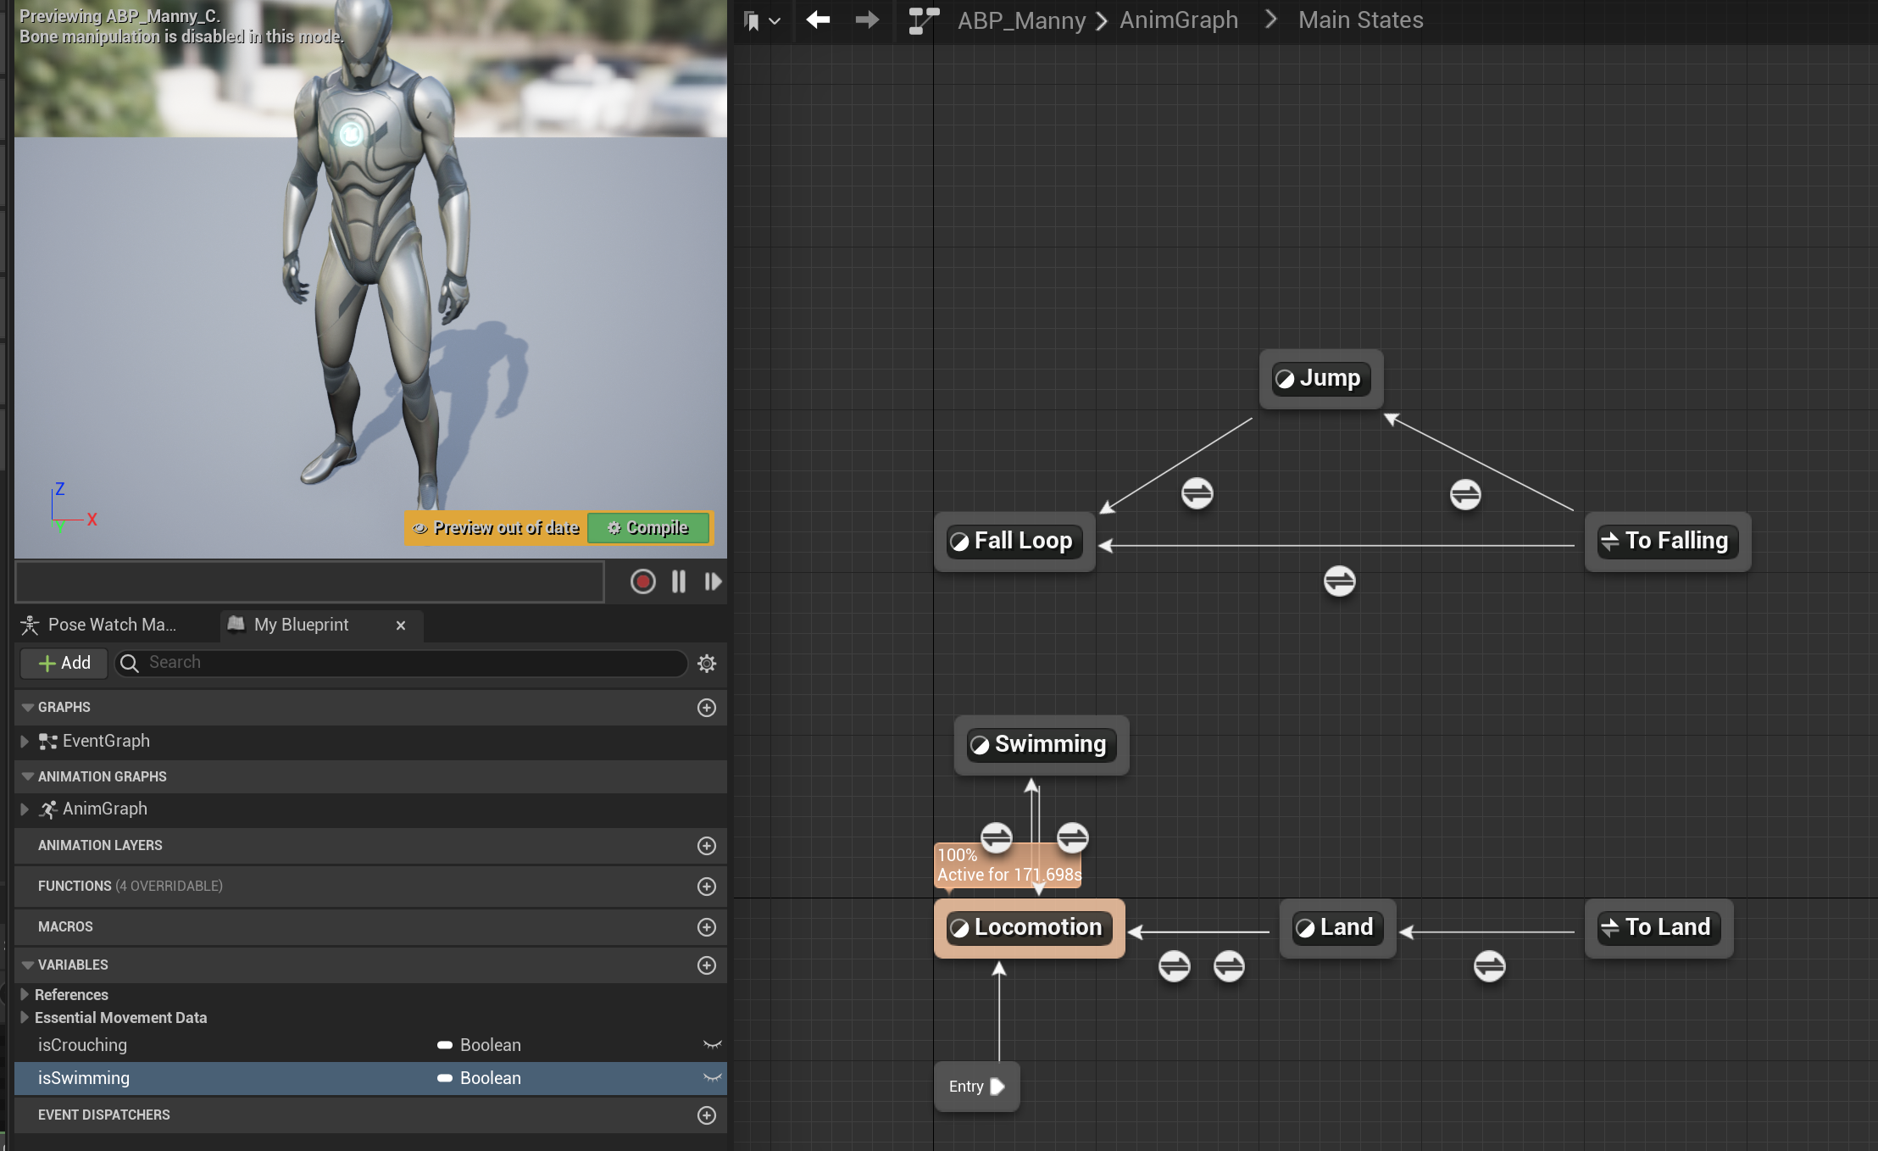Navigate back with the left arrow
The height and width of the screenshot is (1151, 1878).
tap(818, 19)
